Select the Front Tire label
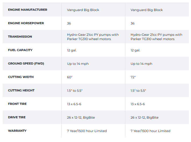This screenshot has width=191, height=142. 17,104
